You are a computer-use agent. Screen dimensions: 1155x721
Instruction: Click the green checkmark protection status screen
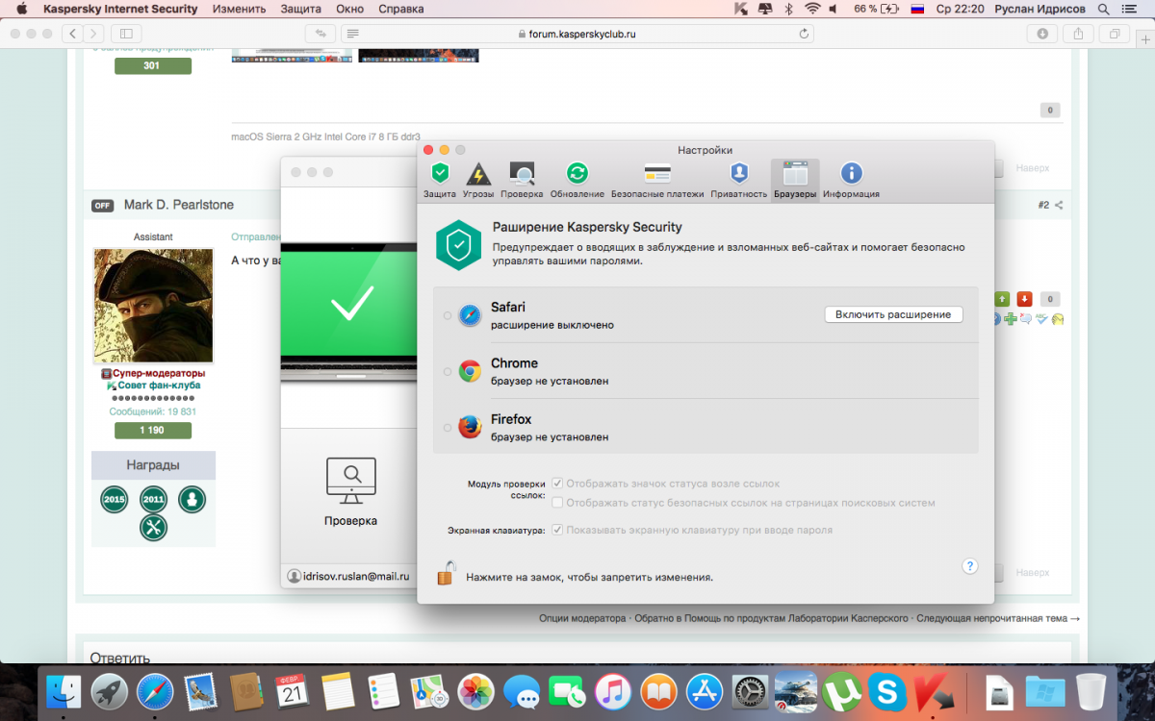[x=349, y=306]
